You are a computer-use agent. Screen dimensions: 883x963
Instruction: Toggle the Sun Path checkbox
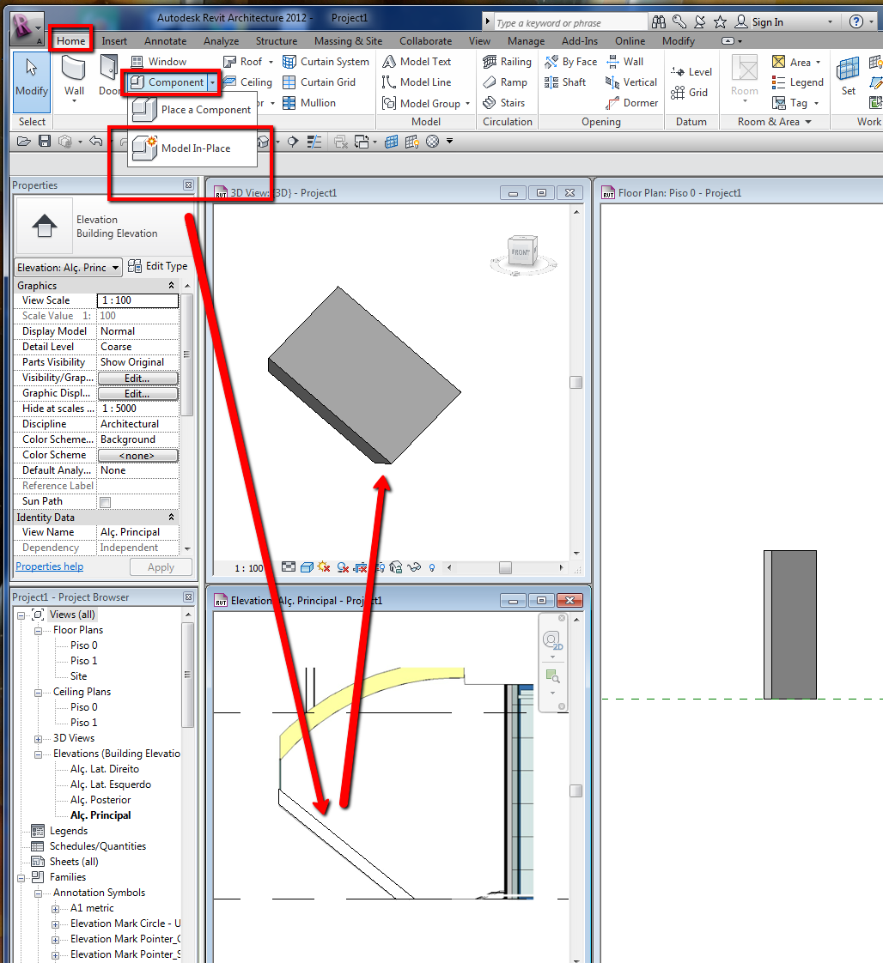click(105, 502)
